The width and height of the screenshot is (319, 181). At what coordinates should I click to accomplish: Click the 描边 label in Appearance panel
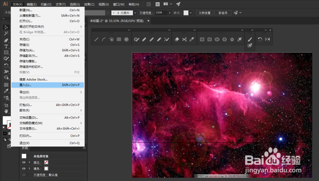(x=37, y=162)
